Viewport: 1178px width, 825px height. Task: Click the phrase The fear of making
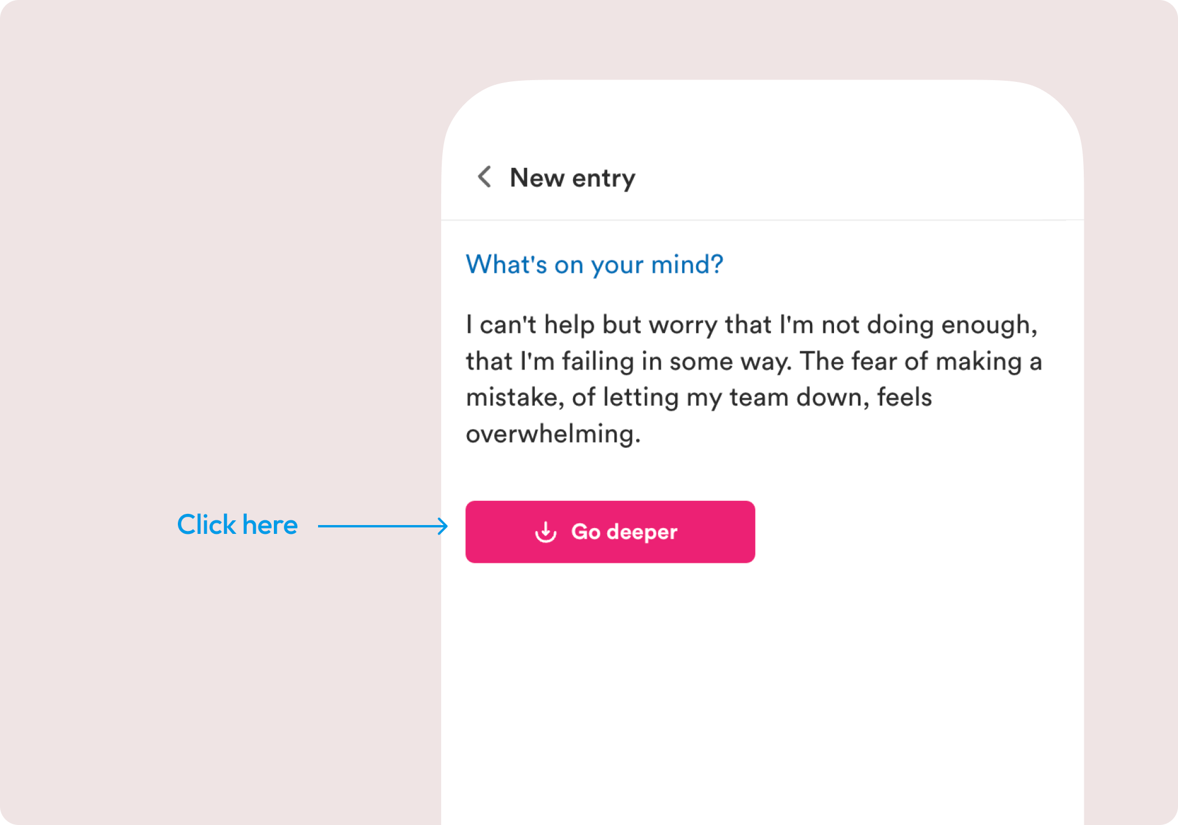click(x=911, y=361)
